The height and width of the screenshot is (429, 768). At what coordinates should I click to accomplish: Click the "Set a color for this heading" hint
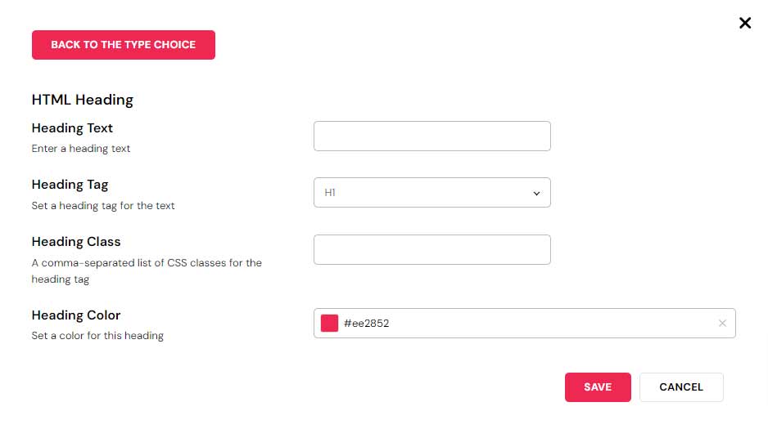pyautogui.click(x=97, y=336)
